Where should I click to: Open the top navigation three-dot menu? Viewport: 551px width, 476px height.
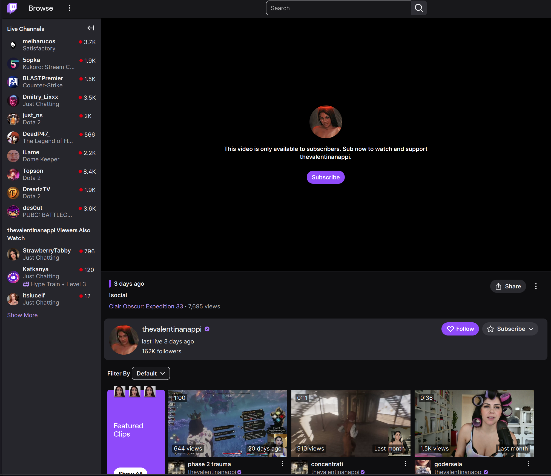pos(70,8)
